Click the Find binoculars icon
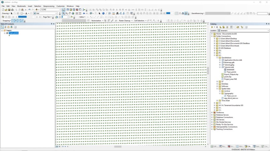This screenshot has width=270, height=151. (117, 13)
